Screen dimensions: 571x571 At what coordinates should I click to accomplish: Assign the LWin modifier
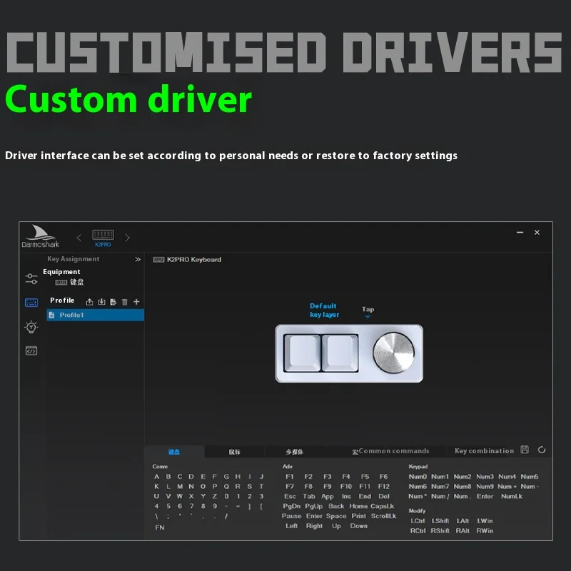coord(485,521)
